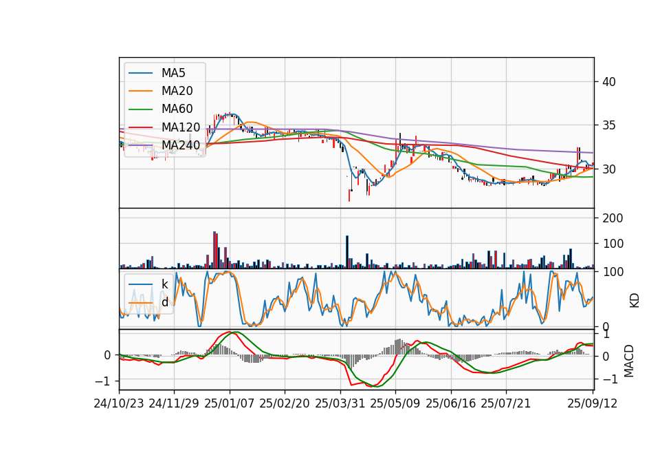The height and width of the screenshot is (475, 660).
Task: Click the k legend label in KD panel
Action: point(164,284)
